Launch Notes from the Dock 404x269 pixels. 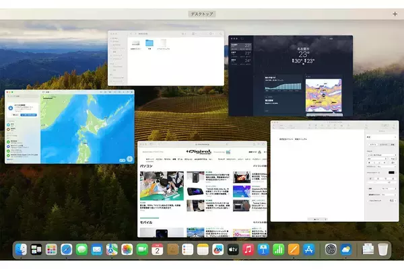202,249
